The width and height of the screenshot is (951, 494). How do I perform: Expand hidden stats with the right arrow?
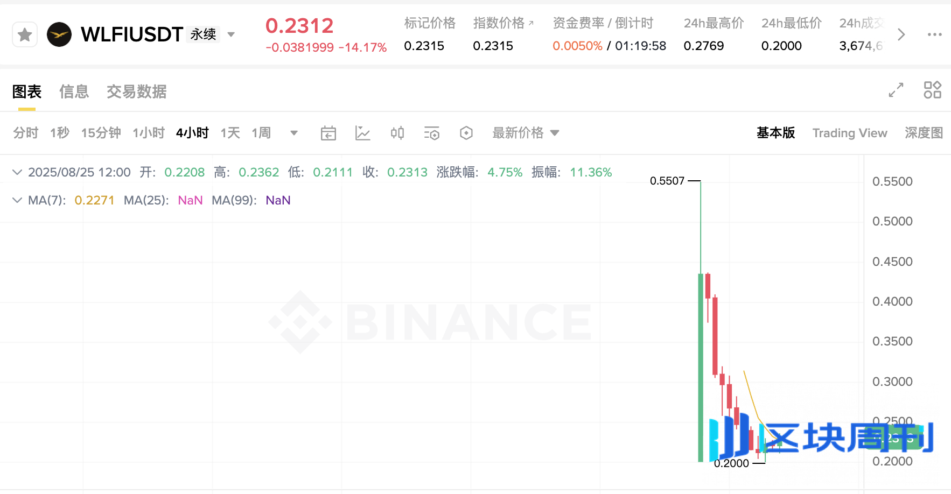[x=901, y=34]
